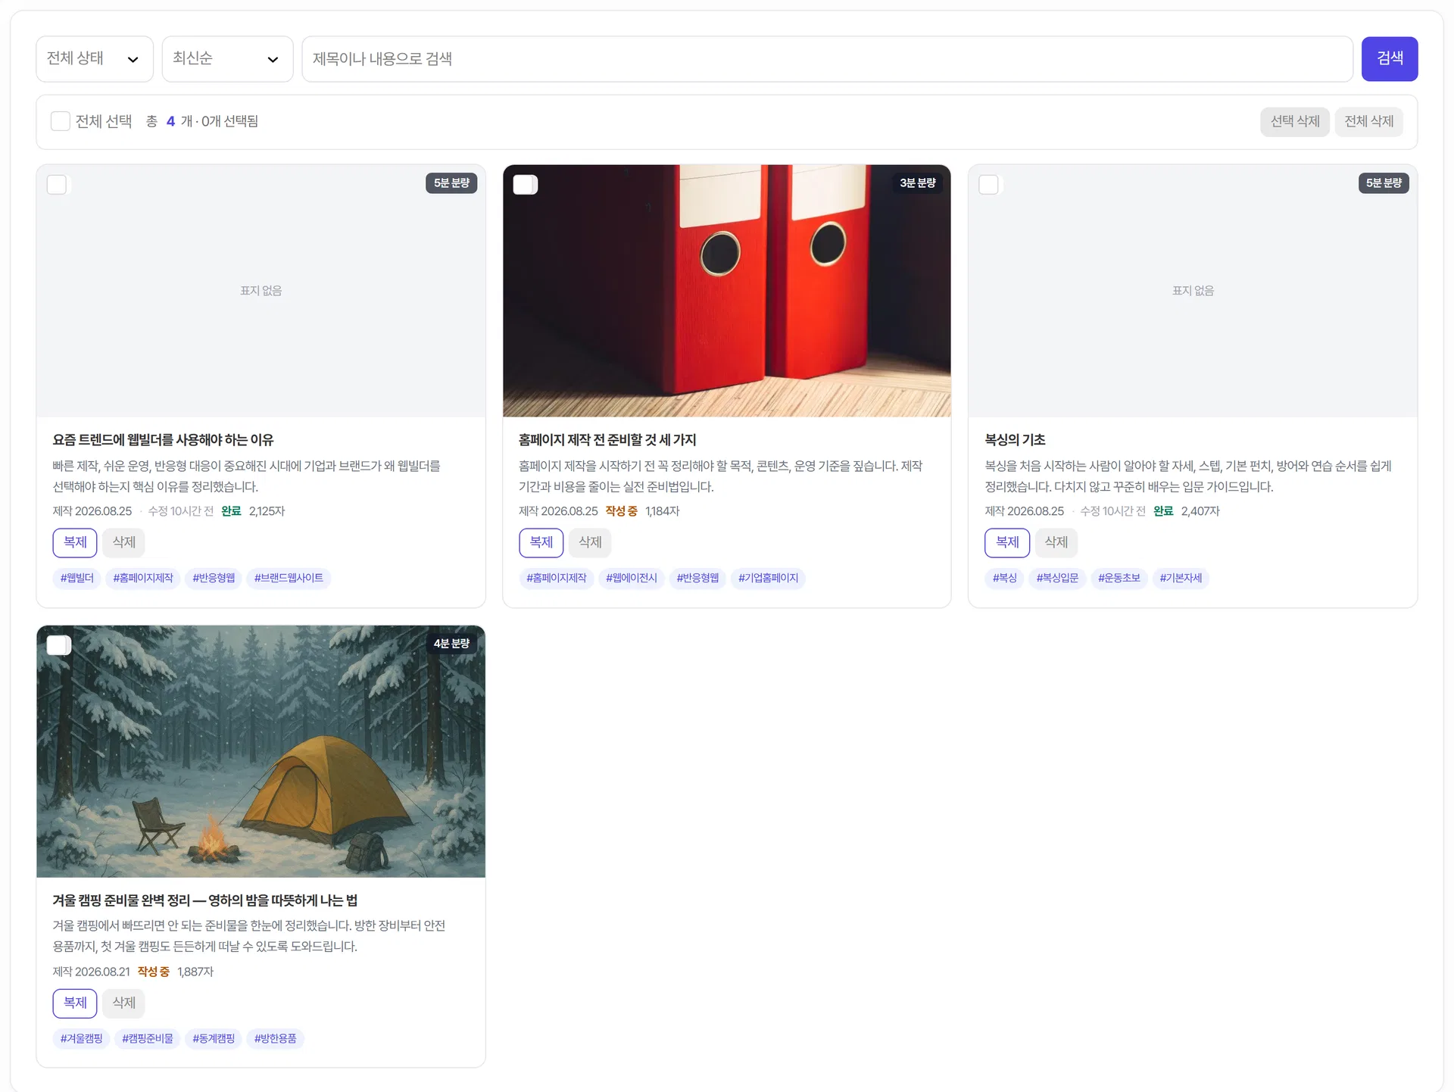Open the 전체 상태 status filter dropdown
The width and height of the screenshot is (1454, 1092).
(95, 59)
